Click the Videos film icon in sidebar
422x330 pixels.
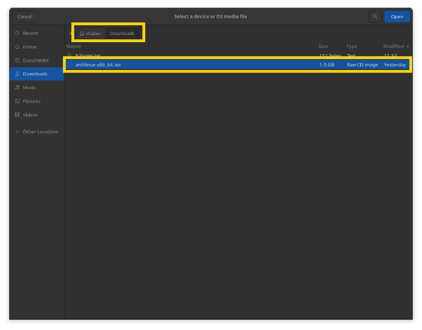17,115
